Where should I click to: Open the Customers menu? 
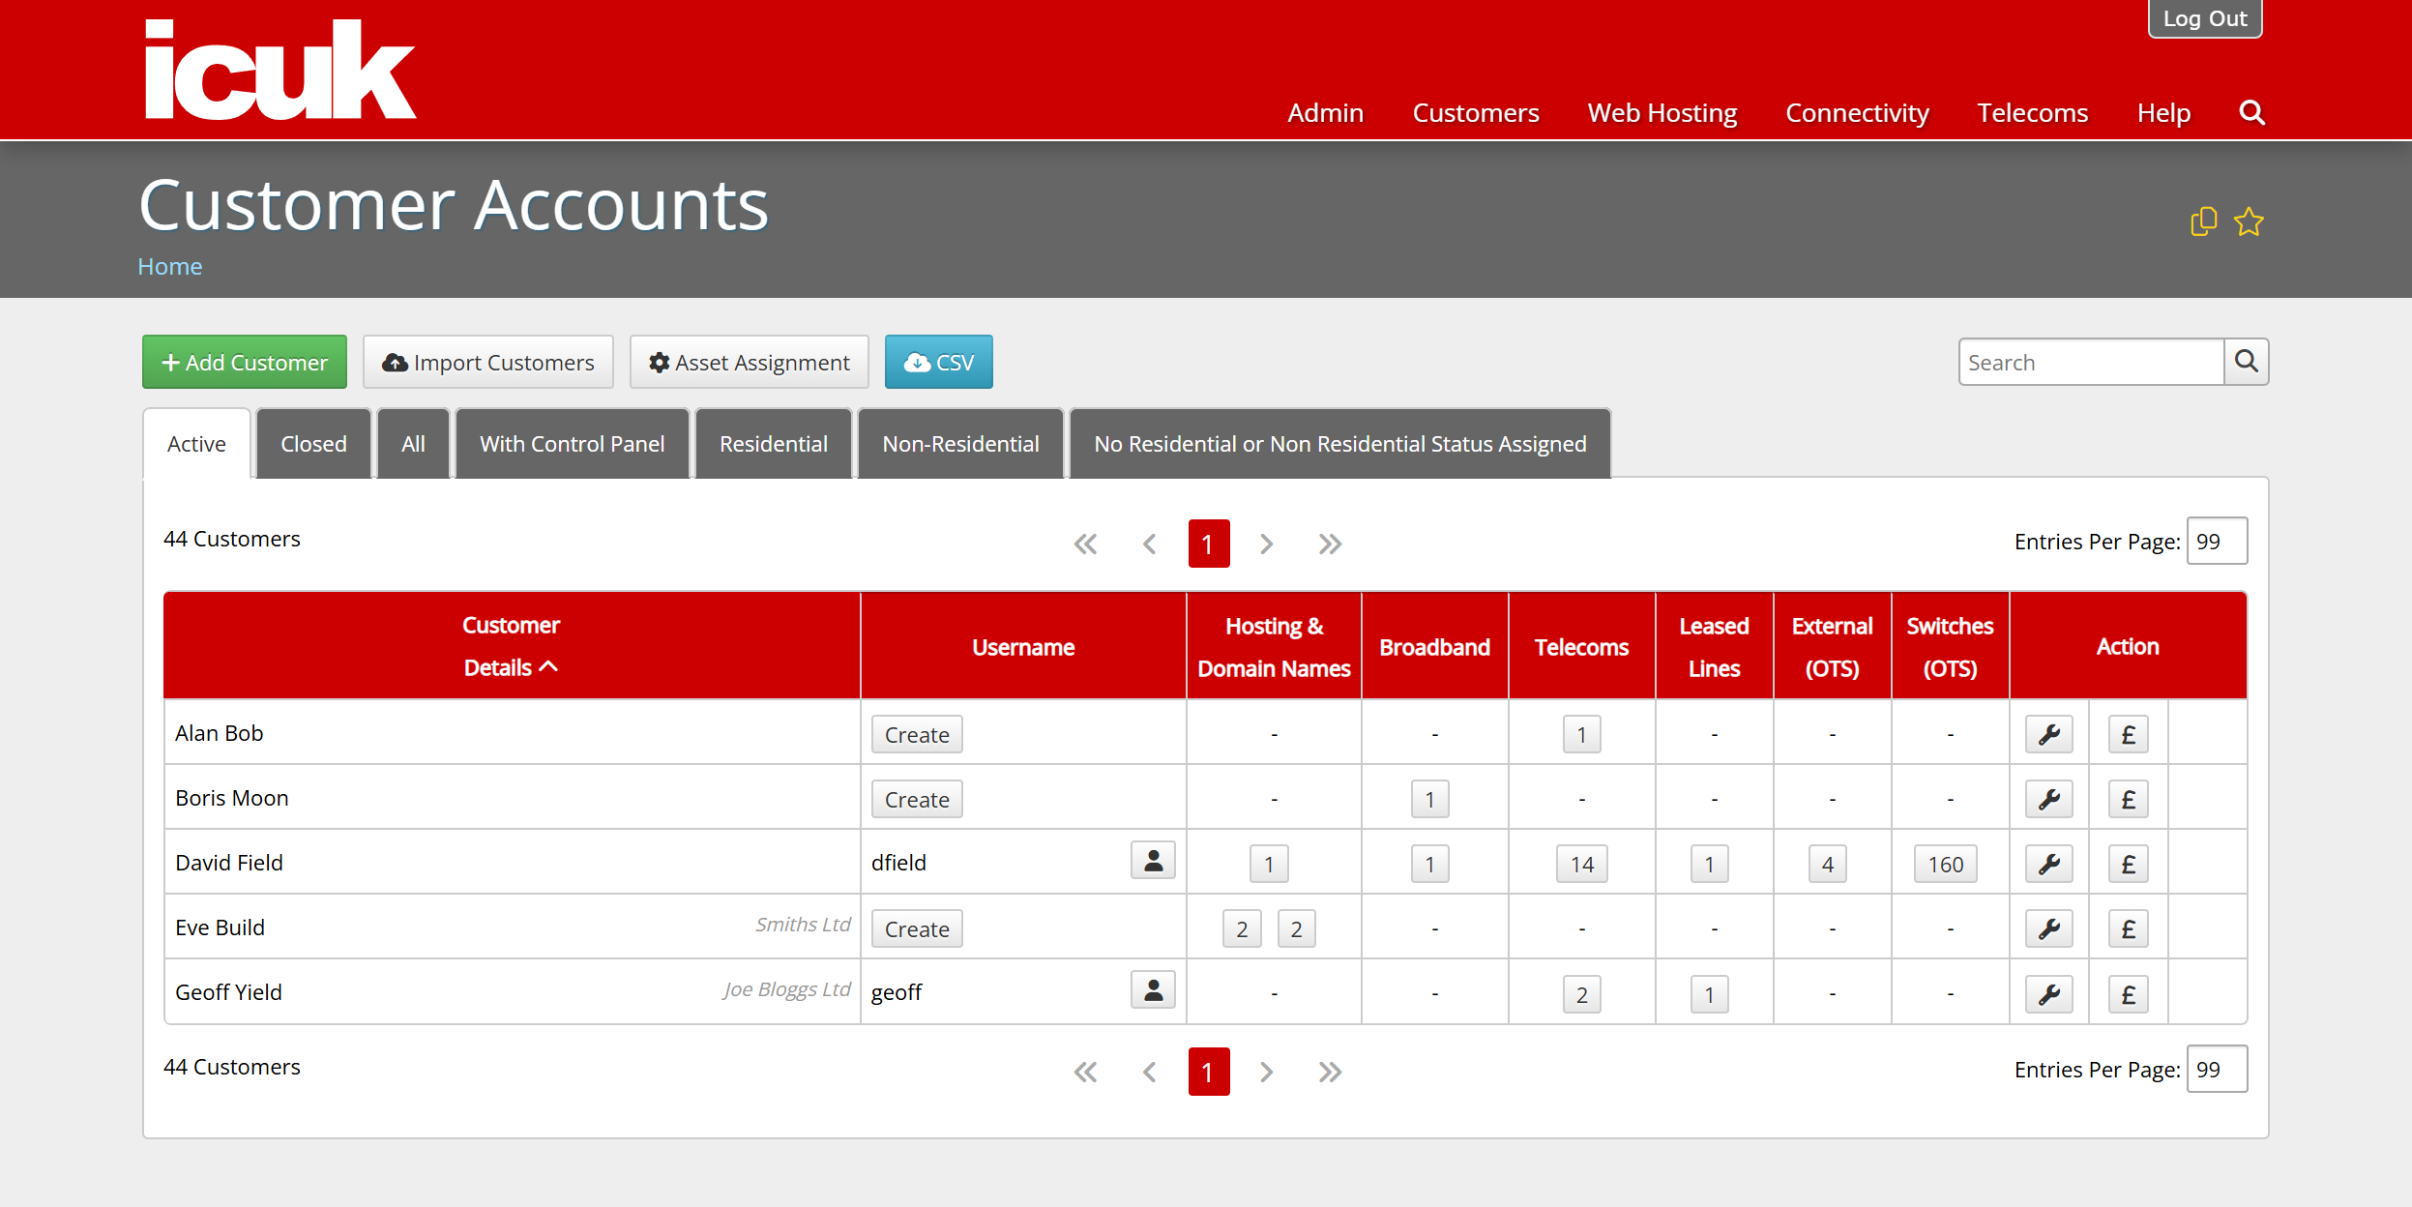coord(1476,113)
